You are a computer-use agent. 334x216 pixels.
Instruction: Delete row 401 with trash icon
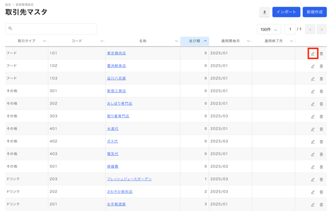321,129
